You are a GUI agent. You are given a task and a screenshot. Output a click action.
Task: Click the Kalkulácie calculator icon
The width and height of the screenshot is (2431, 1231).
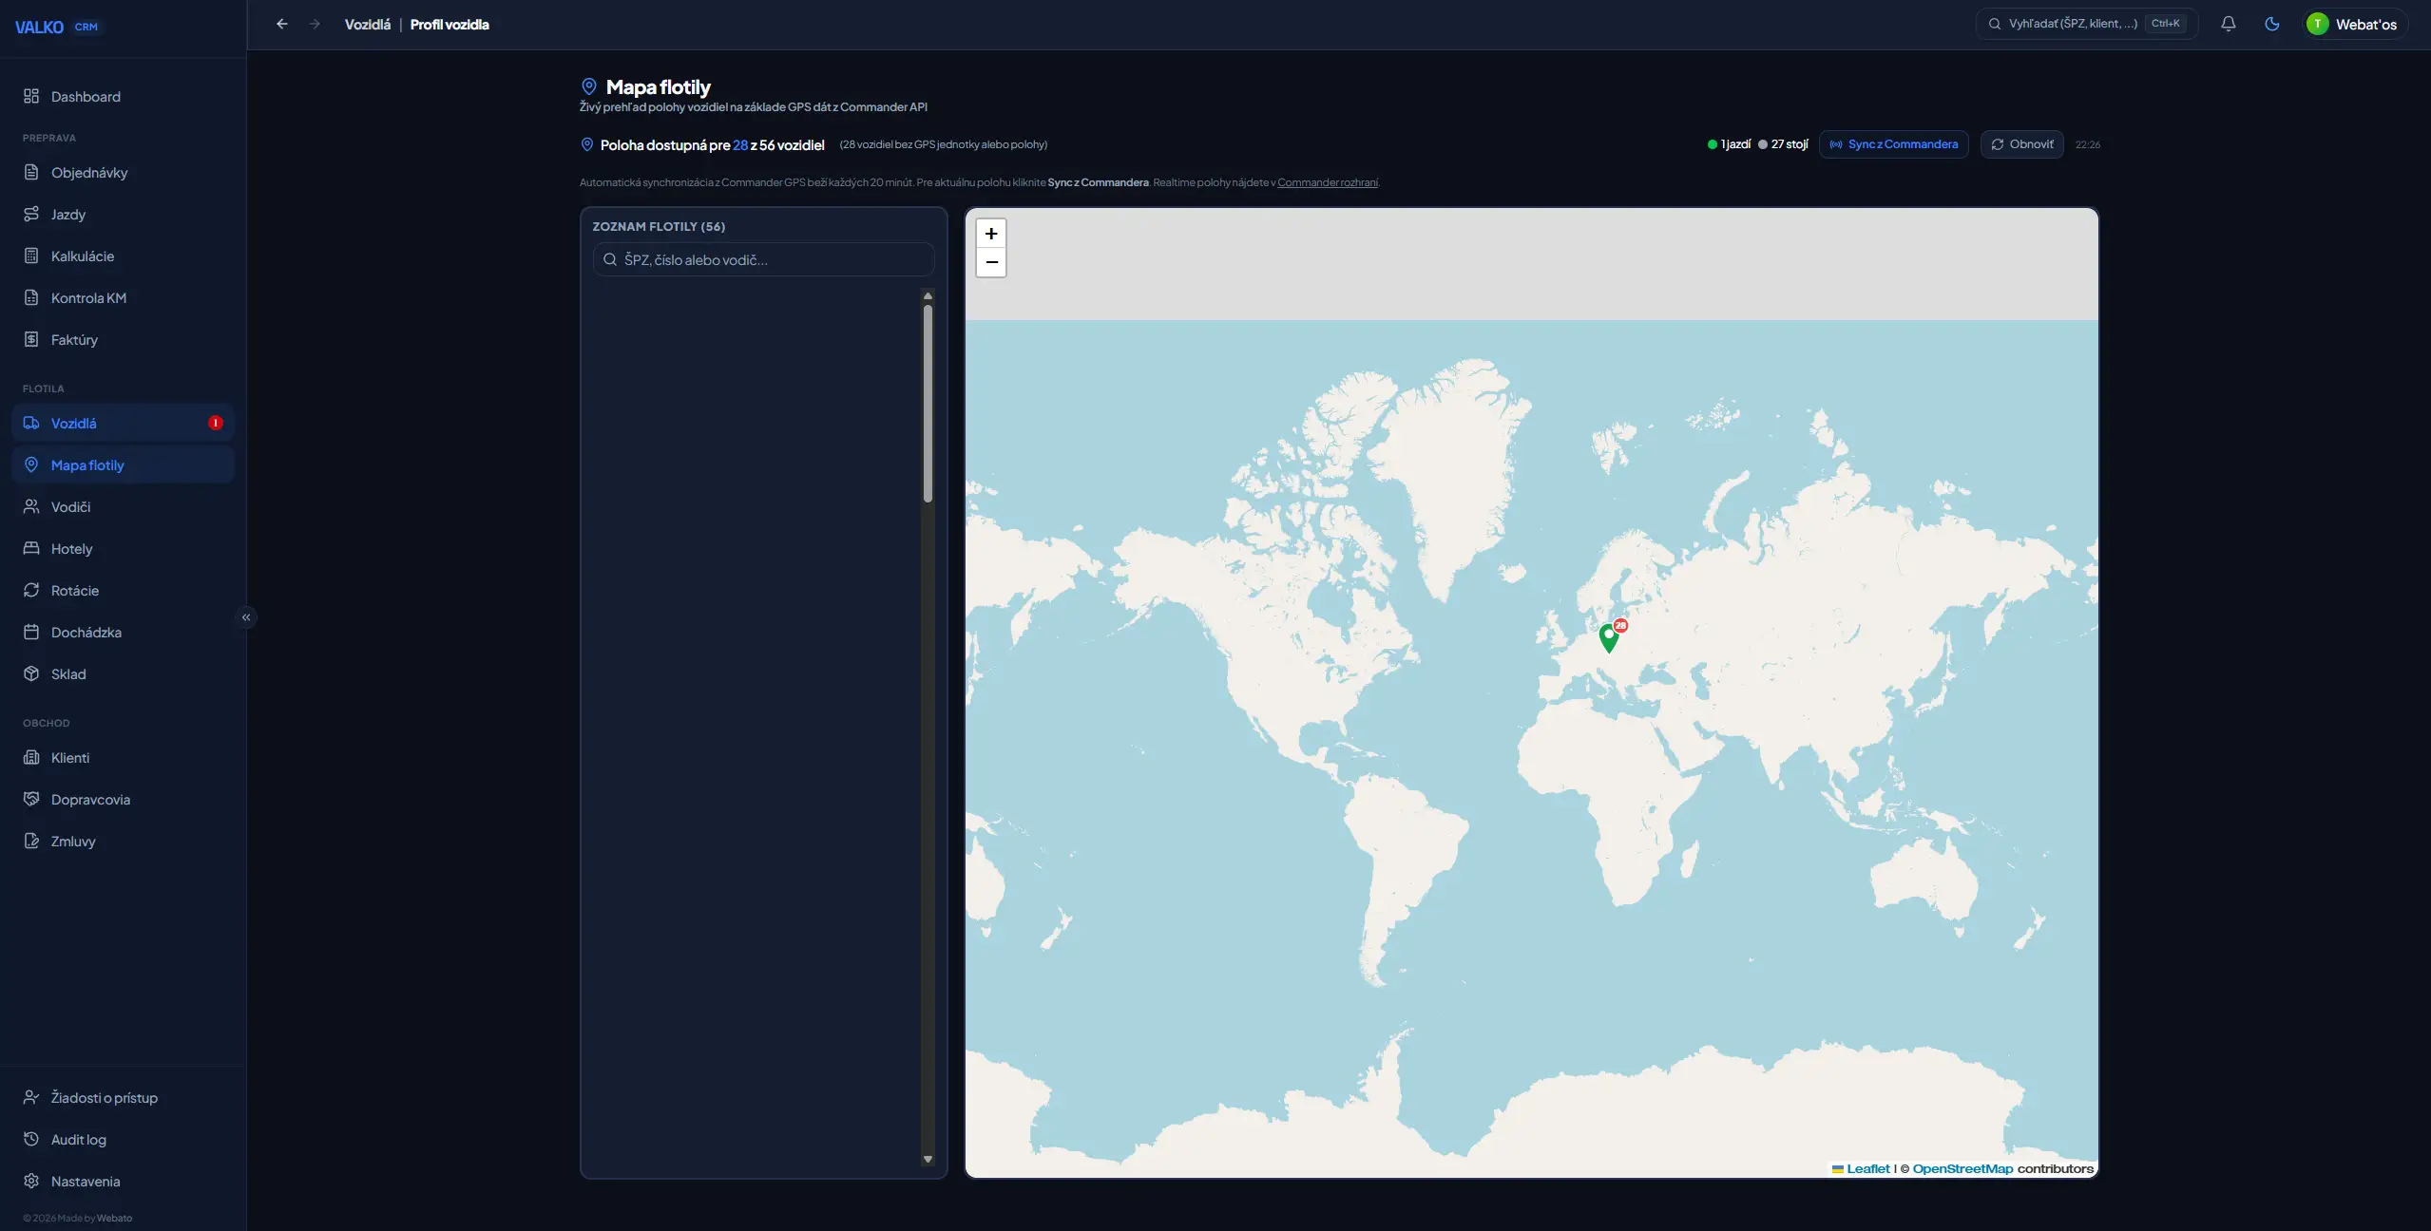point(31,256)
